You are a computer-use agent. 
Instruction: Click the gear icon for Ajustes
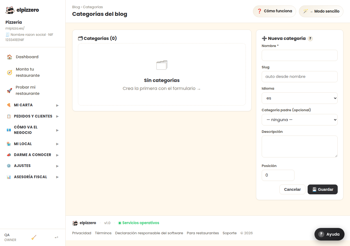[9, 166]
